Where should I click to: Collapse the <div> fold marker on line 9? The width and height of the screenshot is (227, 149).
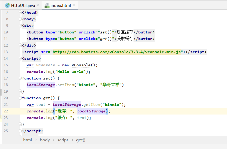pos(20,26)
